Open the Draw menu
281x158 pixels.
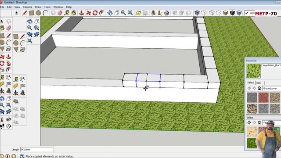click(x=38, y=7)
